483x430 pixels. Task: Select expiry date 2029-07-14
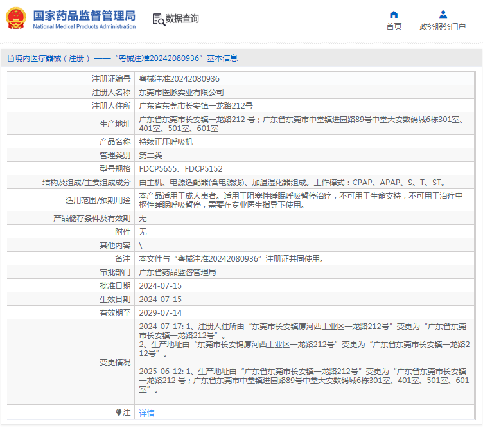(x=160, y=313)
